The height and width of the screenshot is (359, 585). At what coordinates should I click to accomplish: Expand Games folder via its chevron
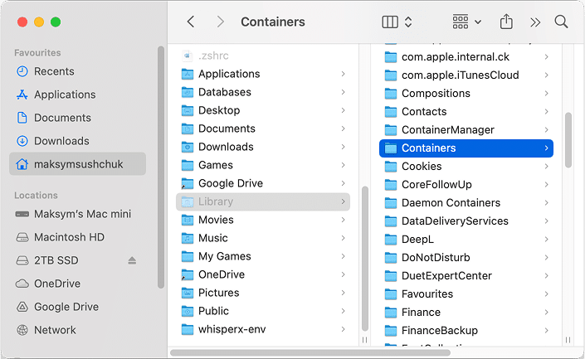(x=343, y=165)
